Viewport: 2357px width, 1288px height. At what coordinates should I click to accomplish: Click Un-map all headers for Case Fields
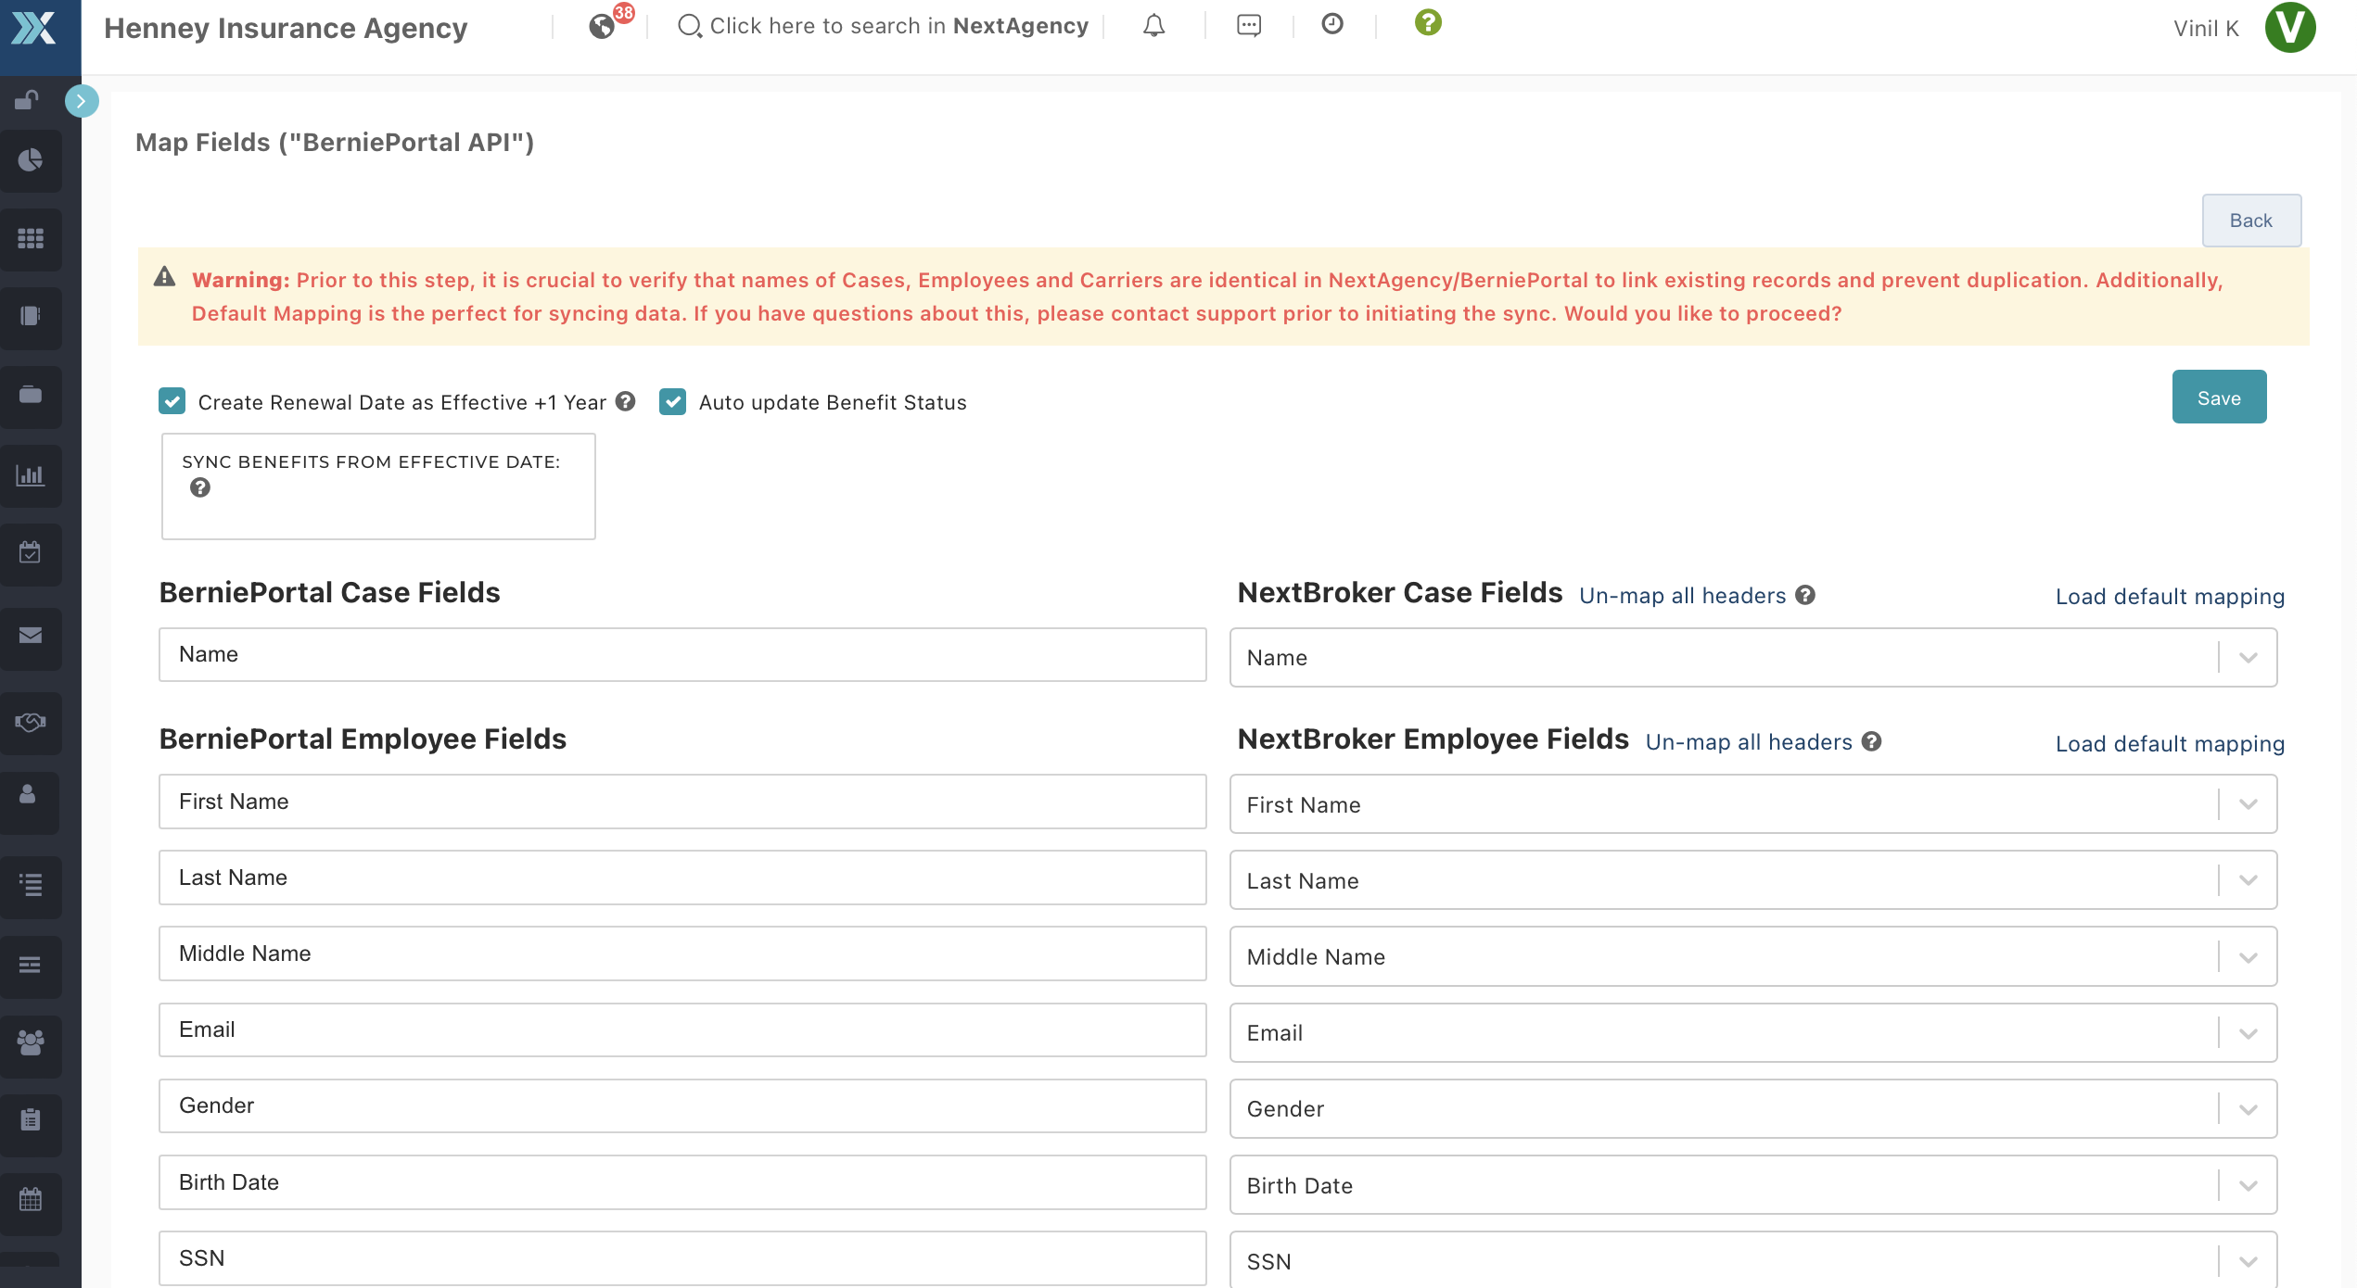pyautogui.click(x=1682, y=595)
